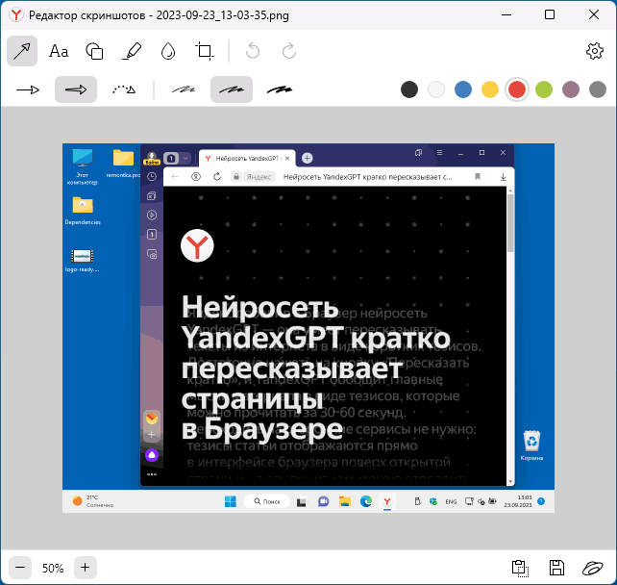The image size is (617, 585).
Task: Pick the blue color swatch
Action: [463, 89]
